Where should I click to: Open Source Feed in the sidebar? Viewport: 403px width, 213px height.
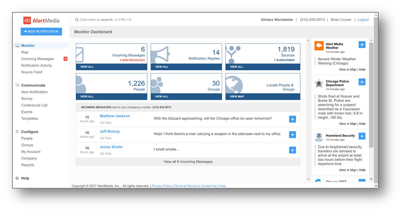coord(32,72)
